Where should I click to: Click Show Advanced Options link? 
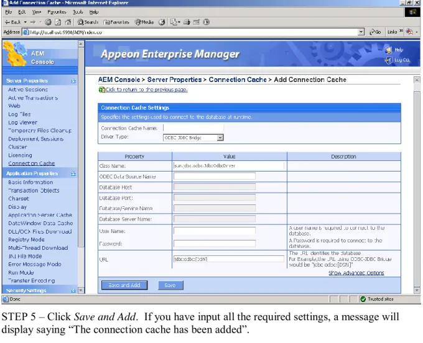(x=356, y=273)
